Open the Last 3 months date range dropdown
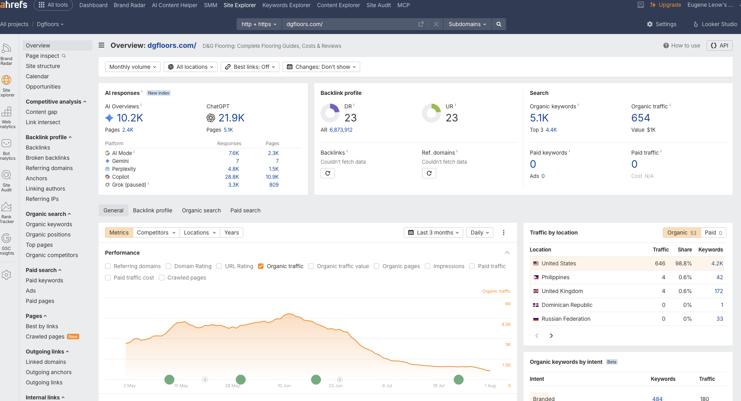 pyautogui.click(x=434, y=233)
